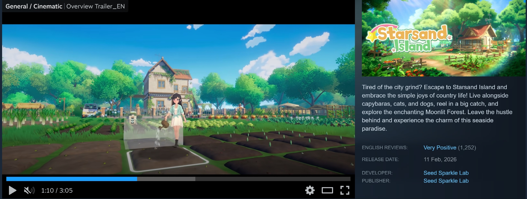Click the 11 Feb, 2026 release date

pyautogui.click(x=440, y=159)
